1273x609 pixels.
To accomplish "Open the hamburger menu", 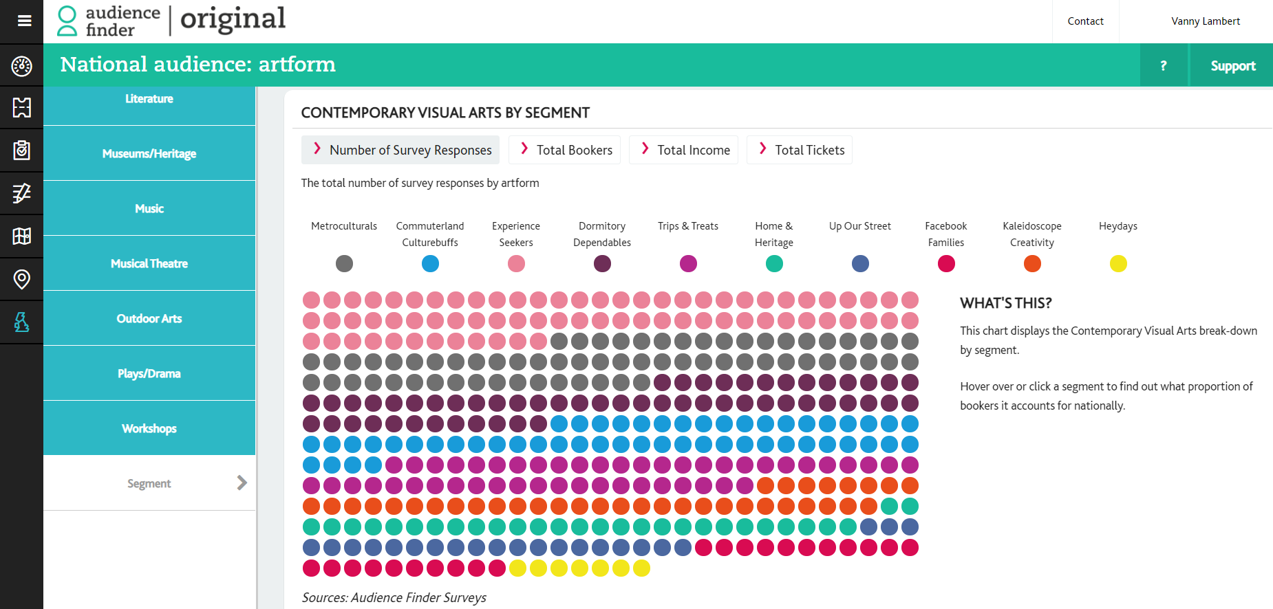I will click(24, 21).
